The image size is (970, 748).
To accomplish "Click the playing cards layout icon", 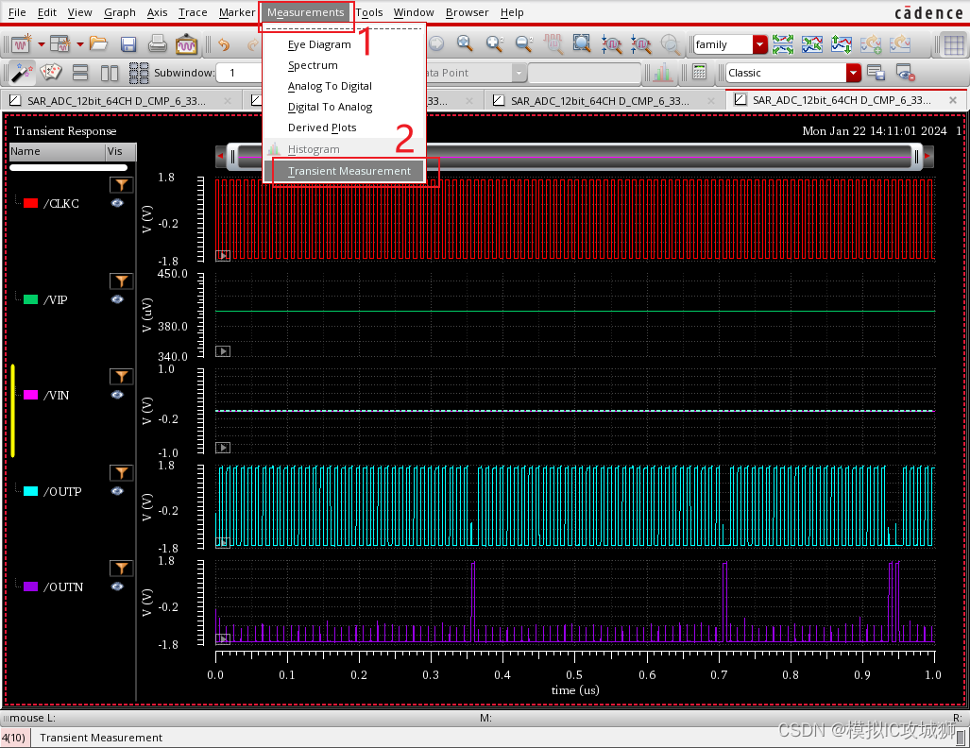I will click(x=51, y=73).
